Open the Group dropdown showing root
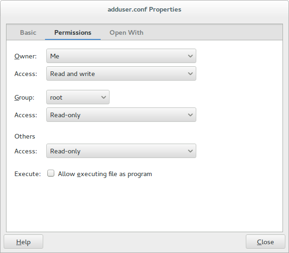This screenshot has width=289, height=253. (78, 97)
